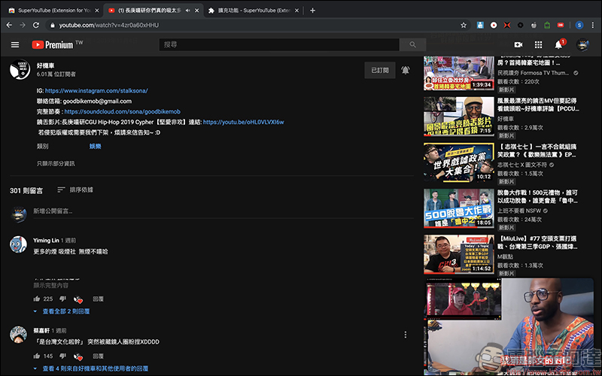Click the youtube.com address bar URL
Image resolution: width=602 pixels, height=376 pixels.
click(108, 26)
